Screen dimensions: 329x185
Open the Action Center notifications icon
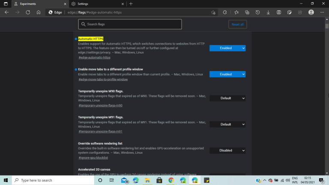[x=321, y=180]
